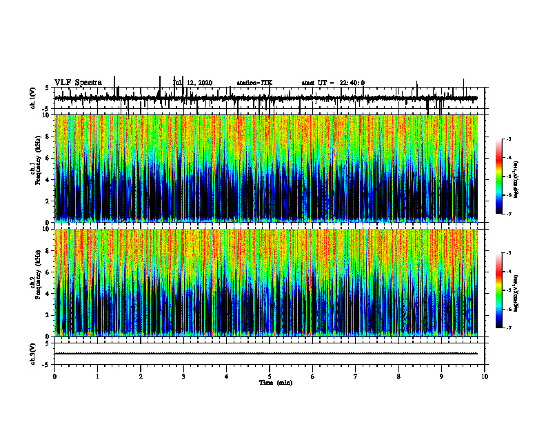
Task: Click the "5" volt tick on ch.1(V) axis
Action: pos(47,88)
